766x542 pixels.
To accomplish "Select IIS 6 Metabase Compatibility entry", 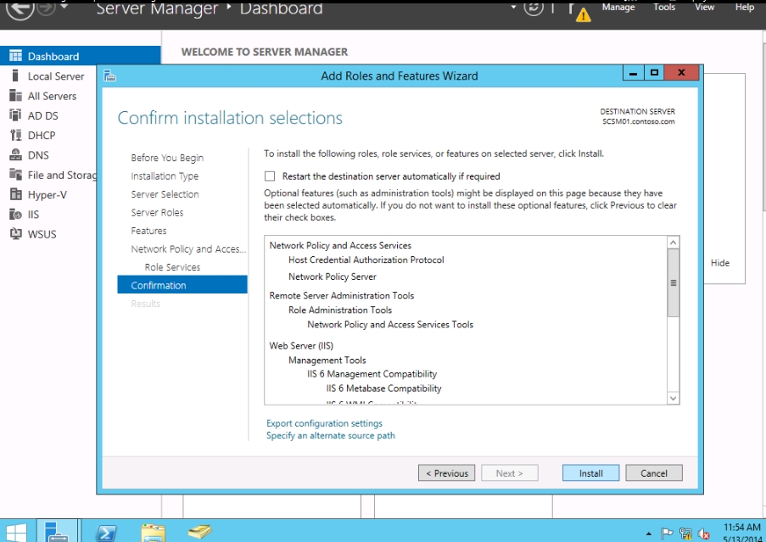I will coord(383,388).
